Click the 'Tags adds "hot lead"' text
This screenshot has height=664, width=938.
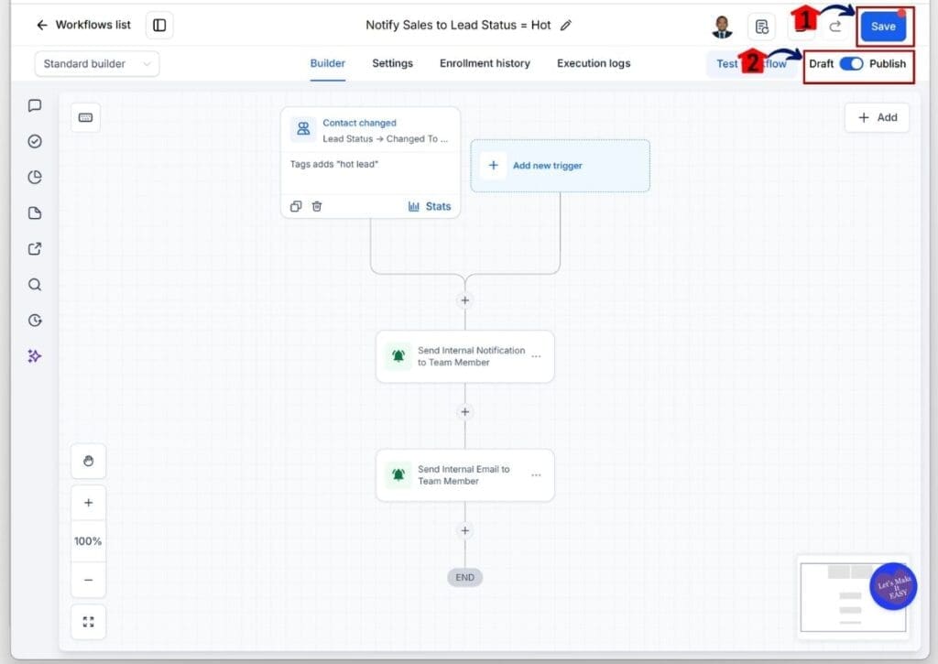(333, 164)
